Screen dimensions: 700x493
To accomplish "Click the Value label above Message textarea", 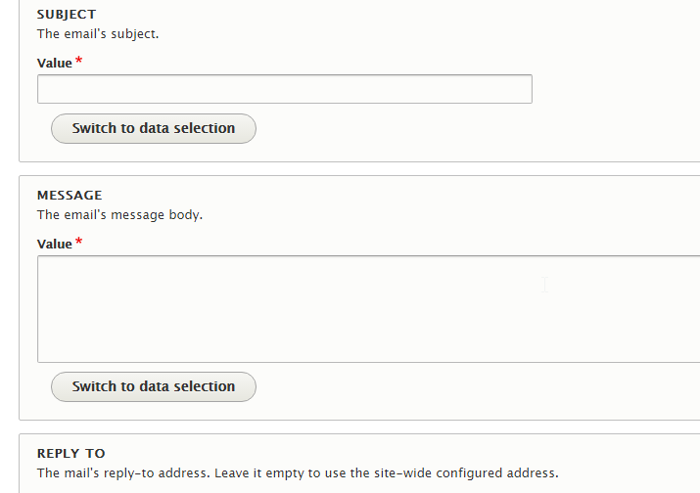I will [x=55, y=244].
